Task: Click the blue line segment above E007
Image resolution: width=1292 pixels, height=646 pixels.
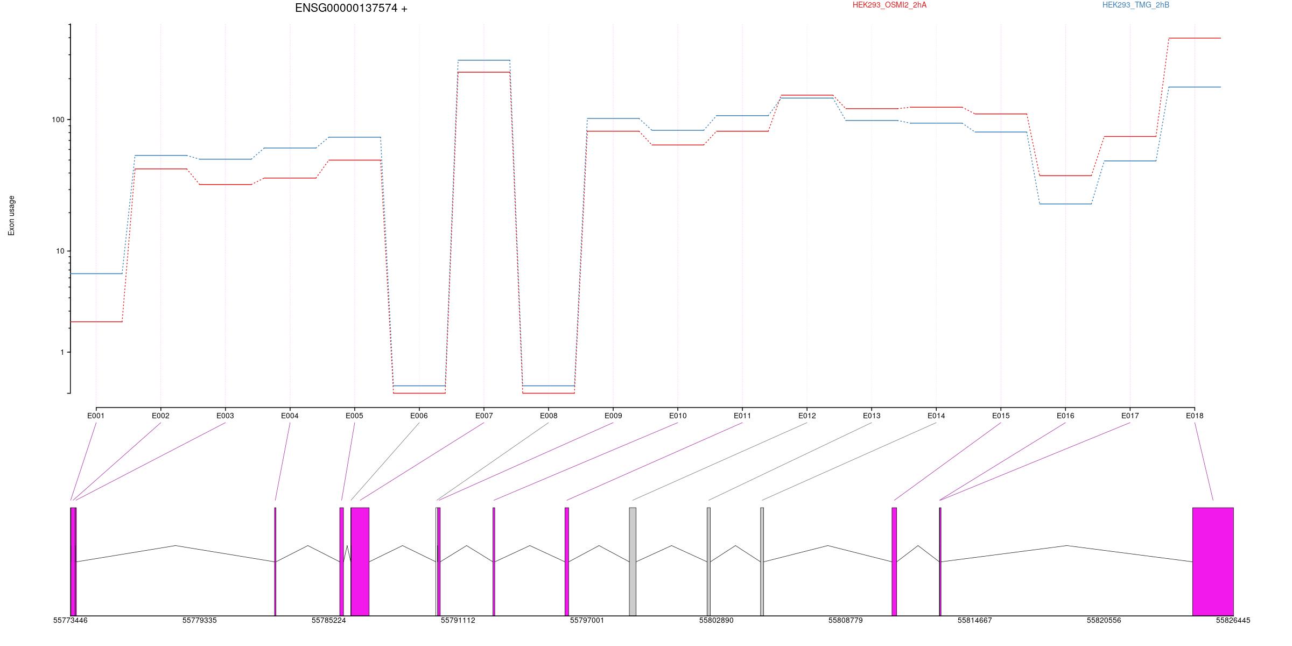Action: point(484,60)
